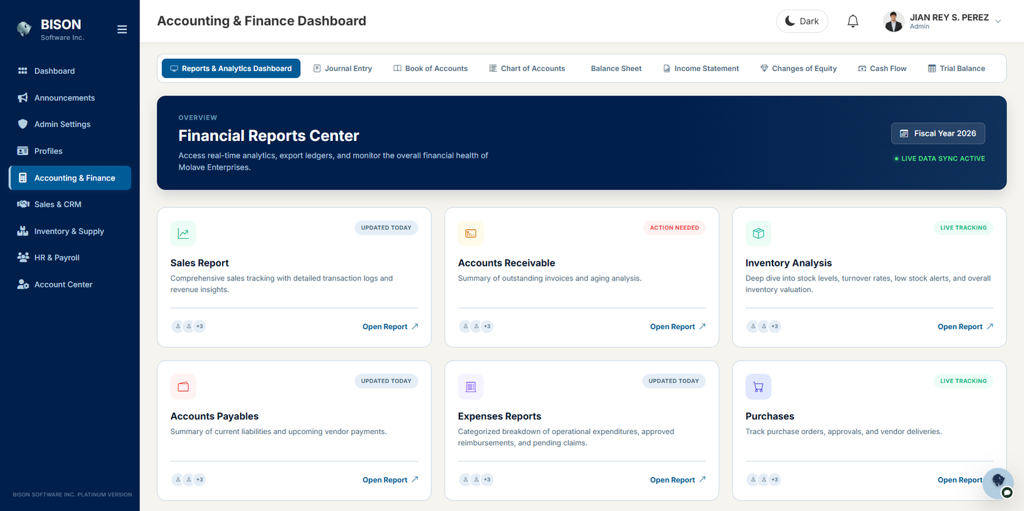Click the Accounts Receivable card icon
This screenshot has width=1024, height=511.
[x=471, y=234]
